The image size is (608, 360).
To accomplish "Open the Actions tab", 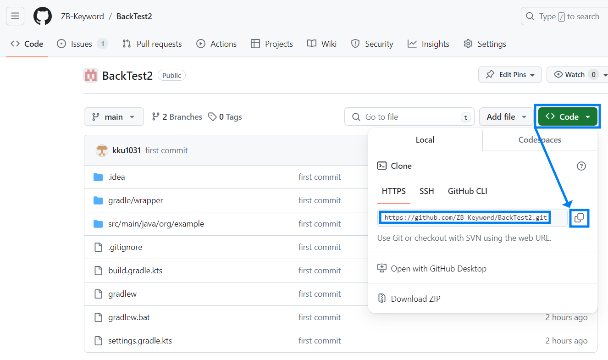I will [x=216, y=44].
